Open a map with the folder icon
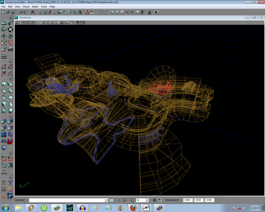Image resolution: width=265 pixels, height=212 pixels. coord(8,12)
